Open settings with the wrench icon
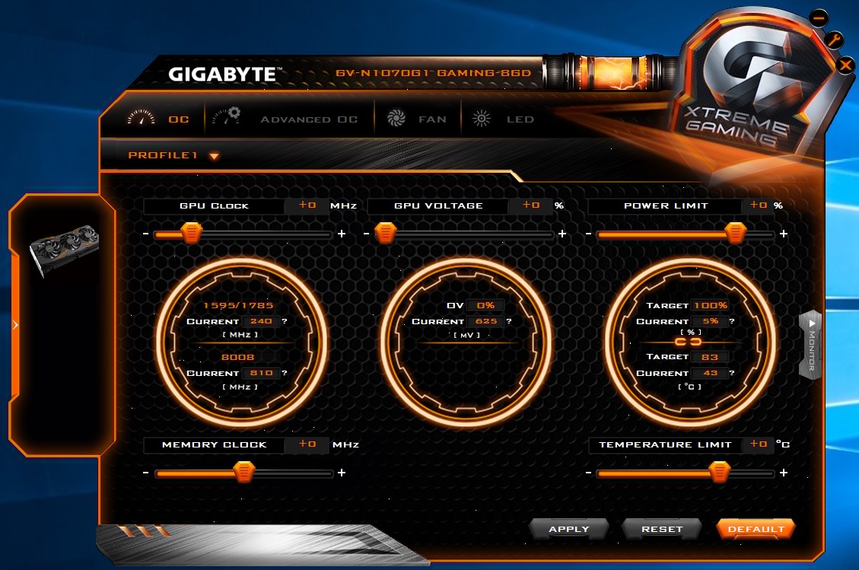This screenshot has width=859, height=570. pyautogui.click(x=834, y=40)
